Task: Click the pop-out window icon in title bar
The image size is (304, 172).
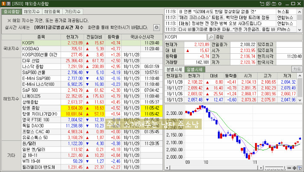Action: click(x=262, y=4)
